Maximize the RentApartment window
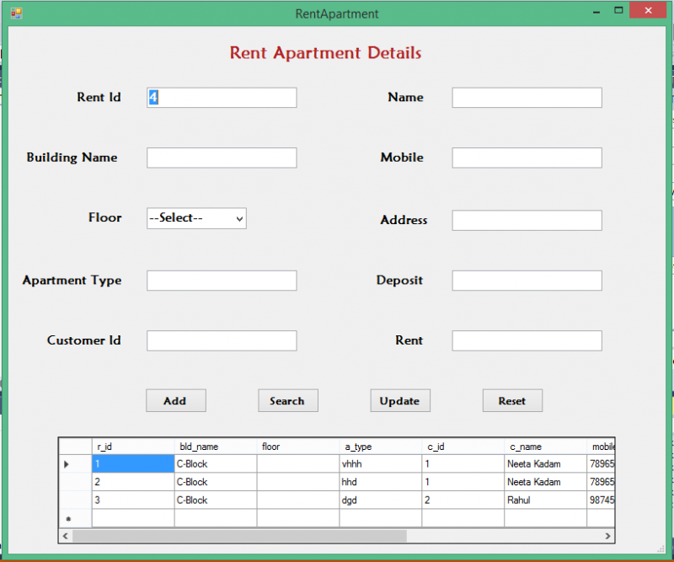The height and width of the screenshot is (562, 674). click(618, 10)
